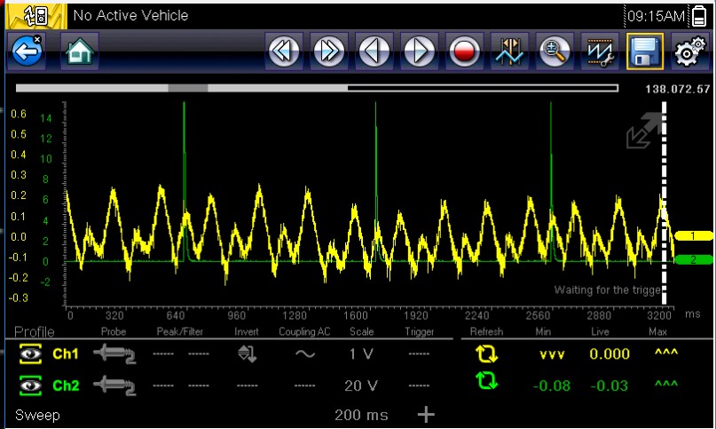The image size is (716, 429).
Task: Change the Ch1 scale of 1 V
Action: click(361, 354)
